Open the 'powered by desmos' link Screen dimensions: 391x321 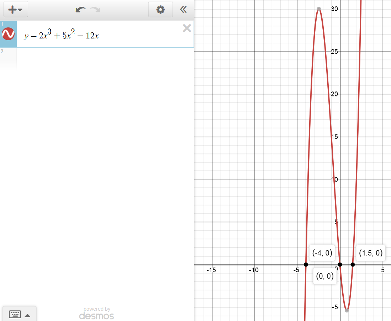[x=96, y=314]
